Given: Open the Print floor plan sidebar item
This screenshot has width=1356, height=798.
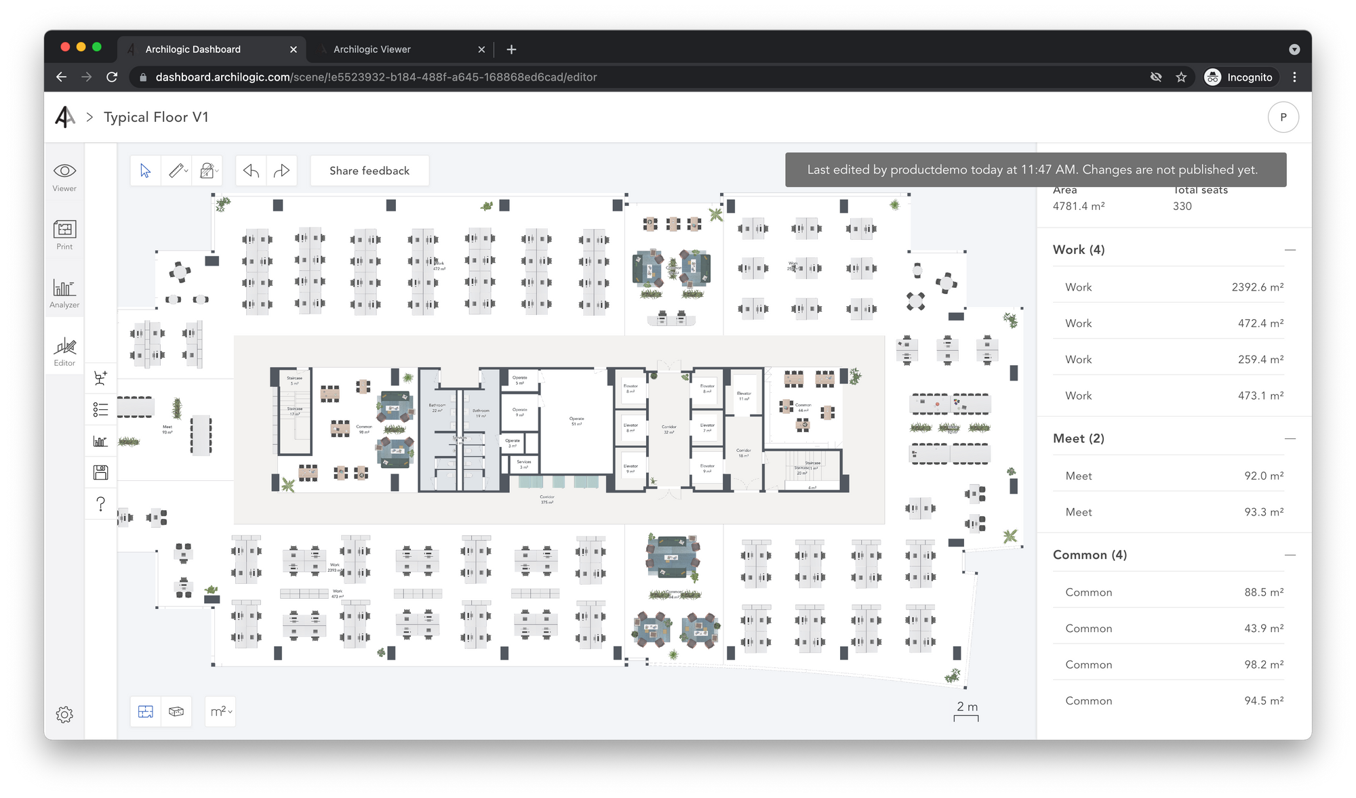Looking at the screenshot, I should (x=64, y=234).
